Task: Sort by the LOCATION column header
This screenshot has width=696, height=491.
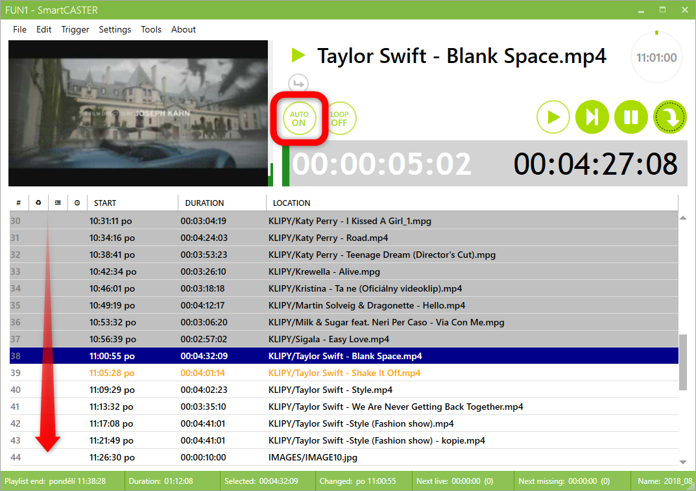Action: click(472, 203)
